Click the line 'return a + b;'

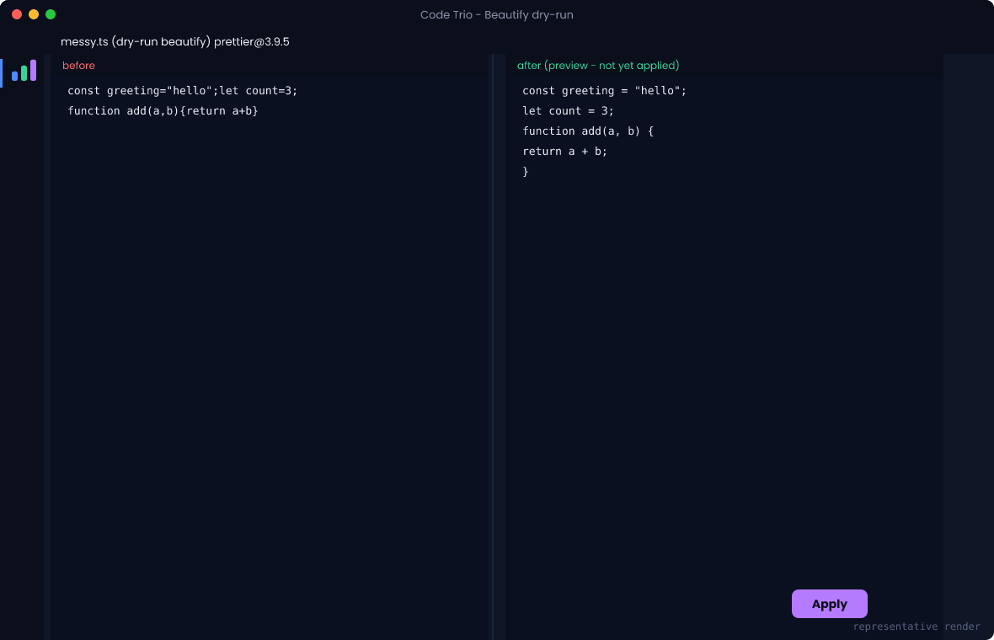click(565, 152)
